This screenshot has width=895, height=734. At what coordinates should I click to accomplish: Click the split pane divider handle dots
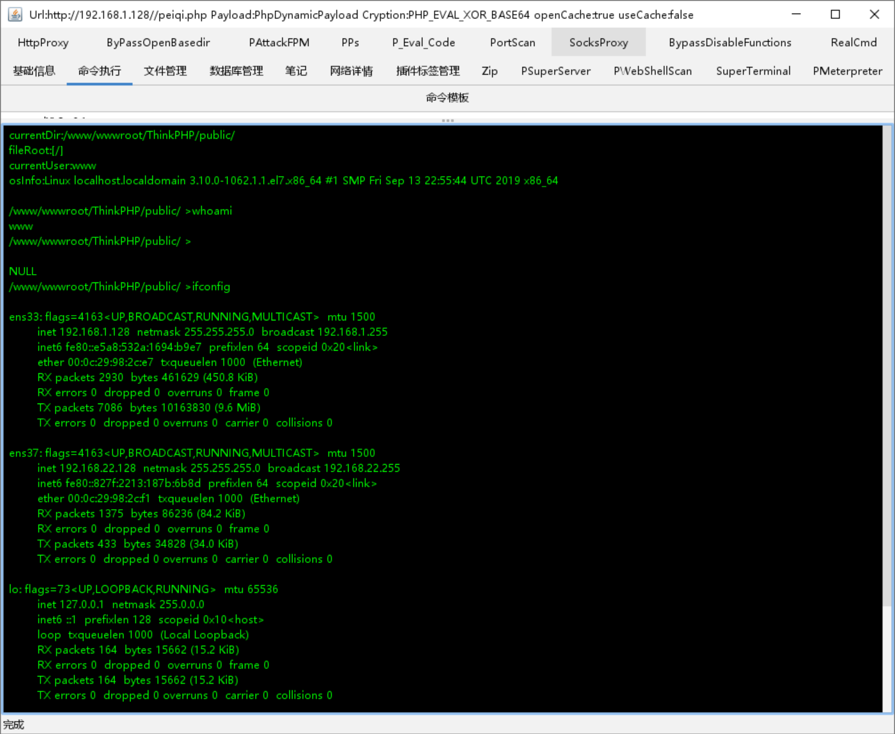click(447, 120)
